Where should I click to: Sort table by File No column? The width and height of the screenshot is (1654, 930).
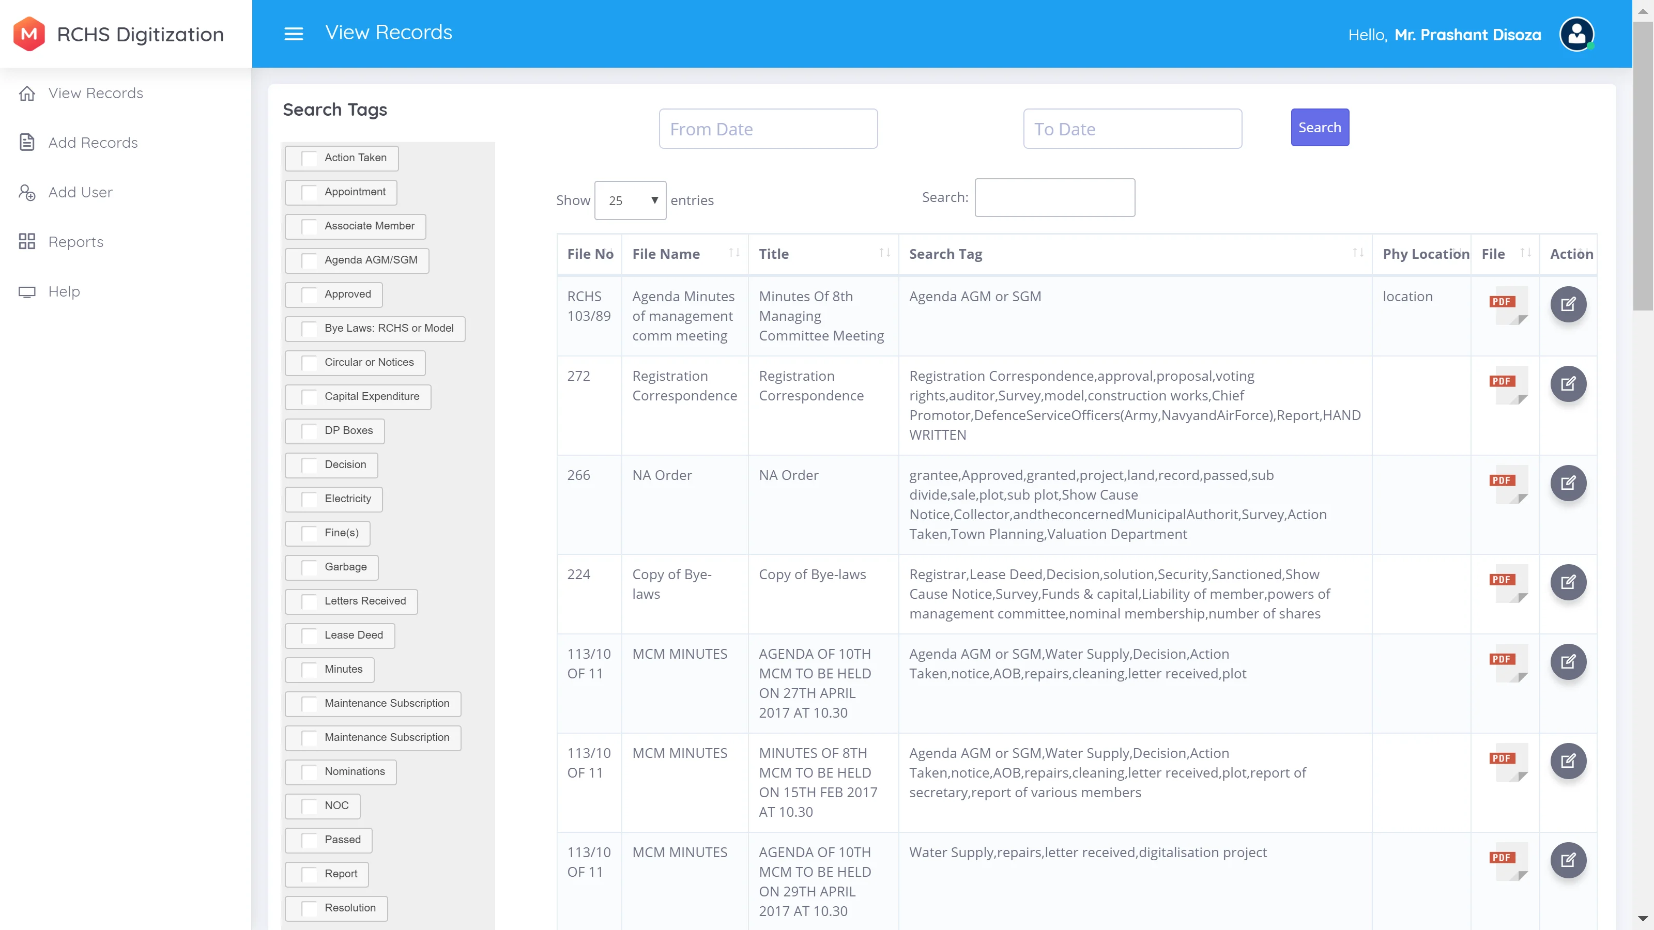(589, 254)
